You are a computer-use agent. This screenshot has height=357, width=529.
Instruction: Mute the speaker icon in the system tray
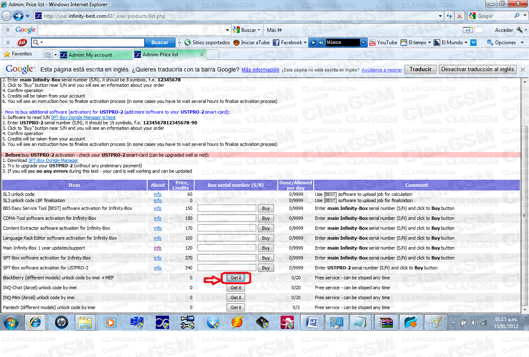click(x=473, y=322)
